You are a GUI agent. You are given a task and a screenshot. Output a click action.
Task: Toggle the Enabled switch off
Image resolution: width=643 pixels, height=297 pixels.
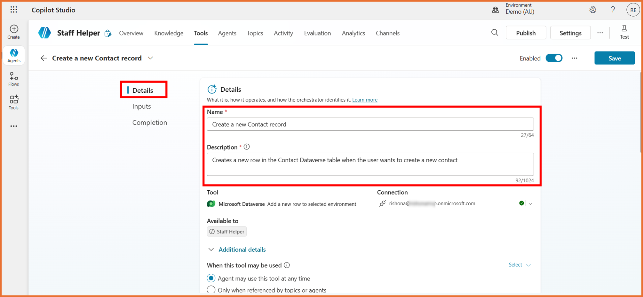coord(554,58)
